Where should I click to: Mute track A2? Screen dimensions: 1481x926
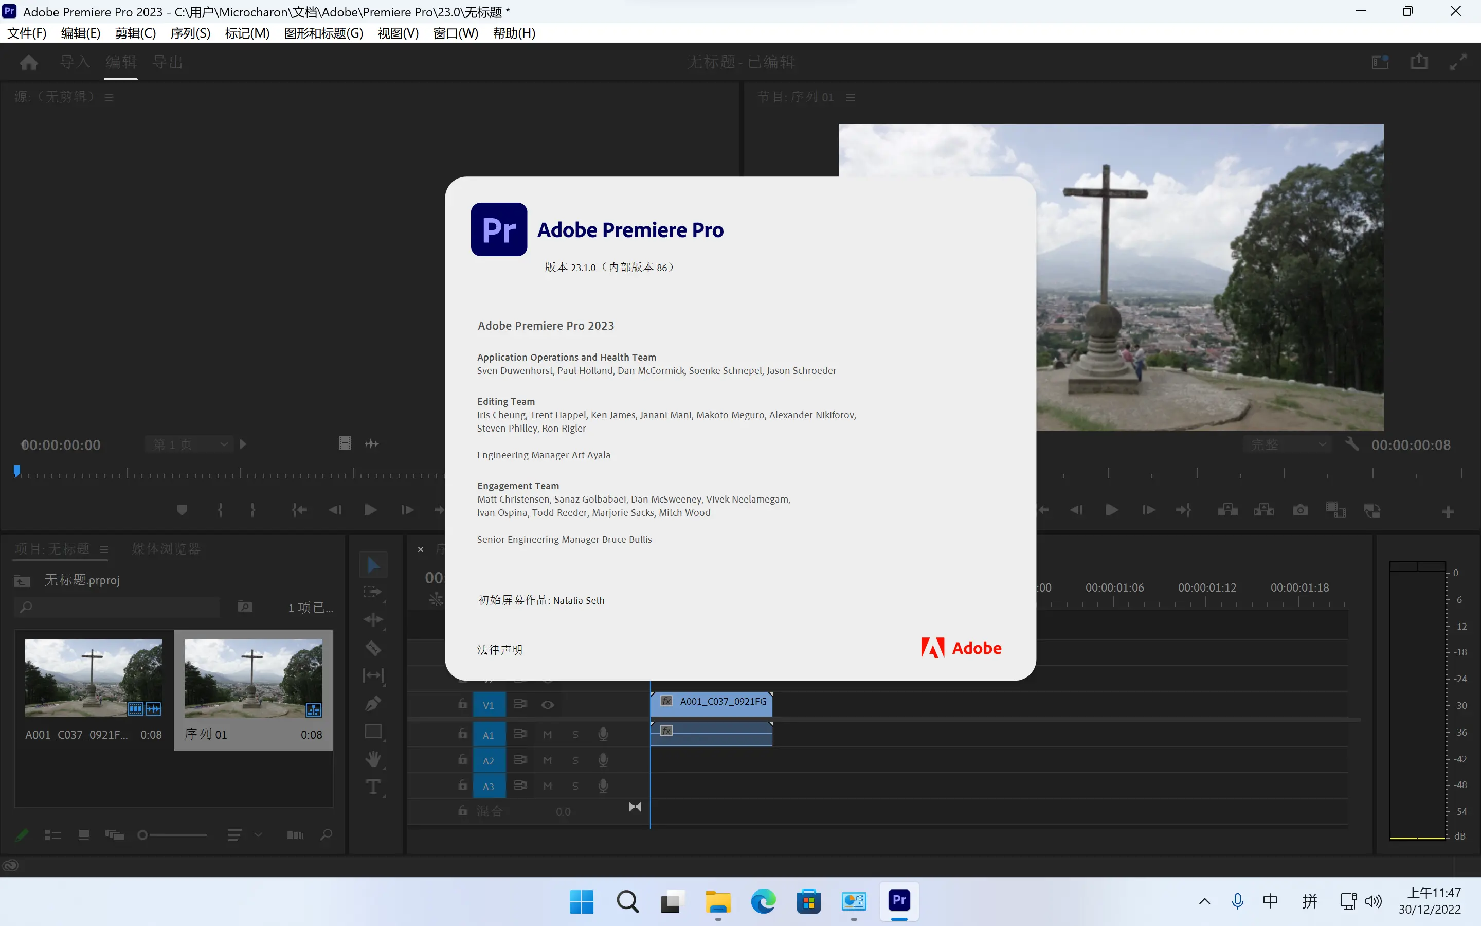[548, 760]
